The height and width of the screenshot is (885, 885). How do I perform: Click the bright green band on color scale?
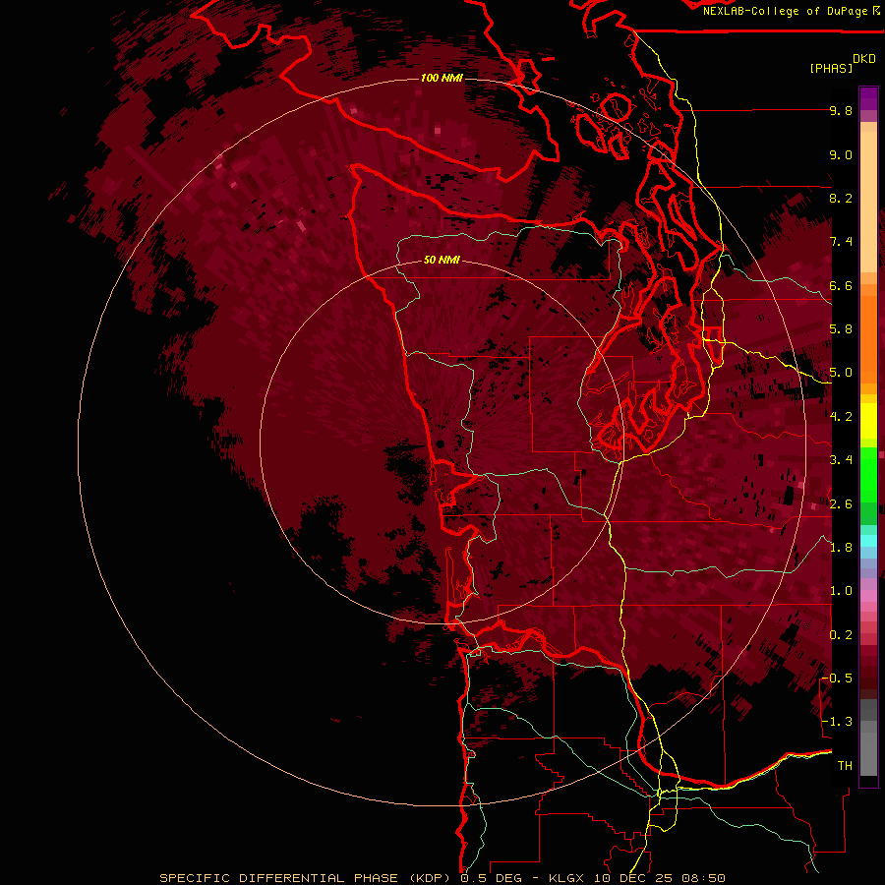(868, 475)
